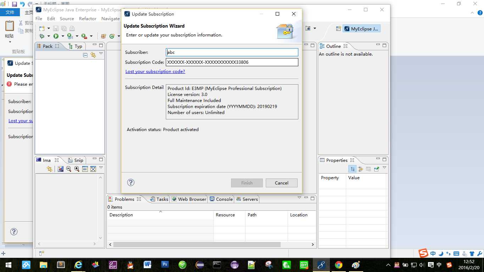Click image picker icon in Image Preview toolbar
The height and width of the screenshot is (272, 484).
pos(61,169)
